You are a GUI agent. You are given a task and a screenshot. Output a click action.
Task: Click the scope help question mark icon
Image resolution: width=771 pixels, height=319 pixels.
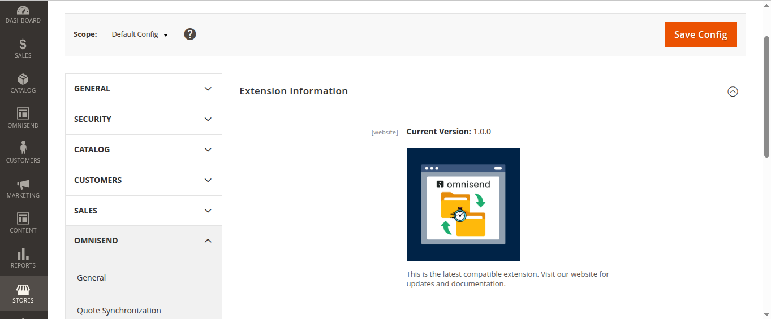click(x=190, y=34)
